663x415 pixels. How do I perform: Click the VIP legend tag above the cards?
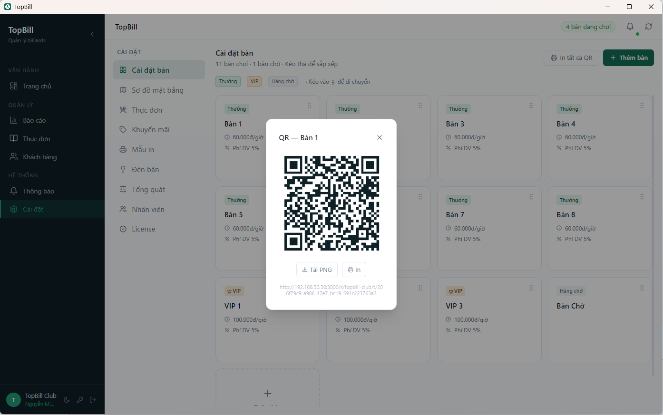(x=254, y=81)
